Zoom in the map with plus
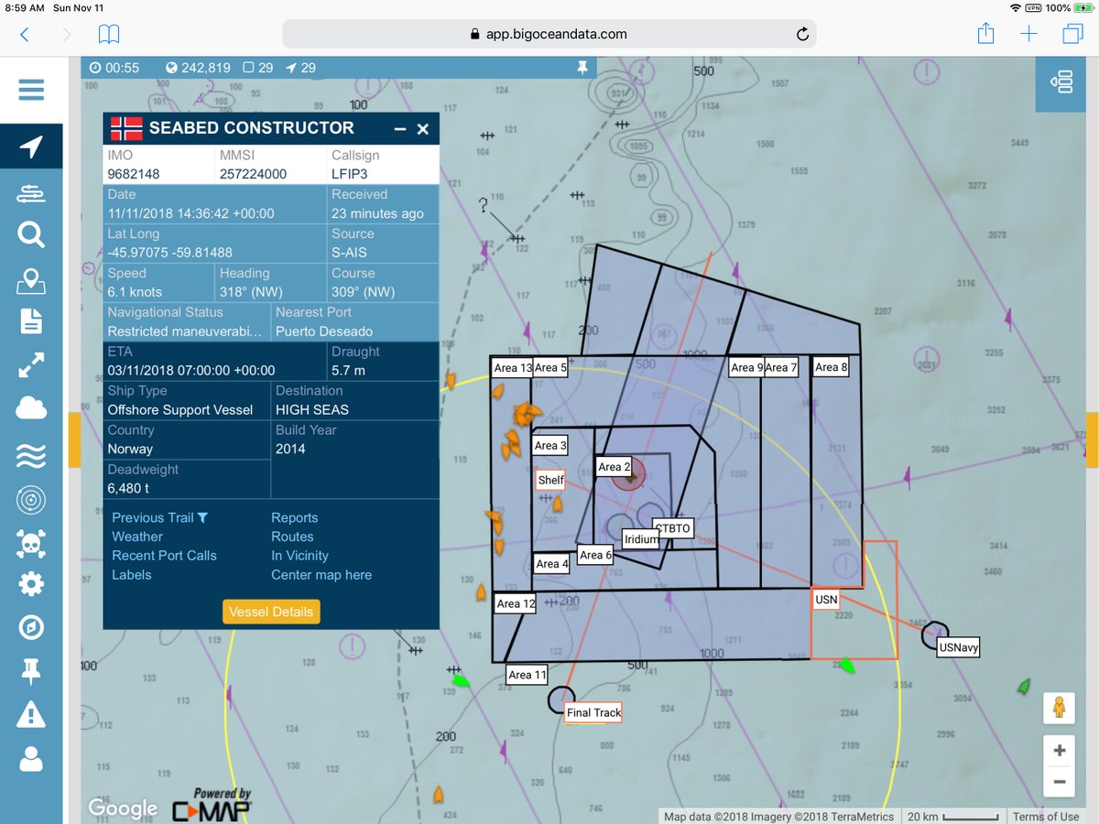This screenshot has width=1099, height=824. [x=1060, y=751]
